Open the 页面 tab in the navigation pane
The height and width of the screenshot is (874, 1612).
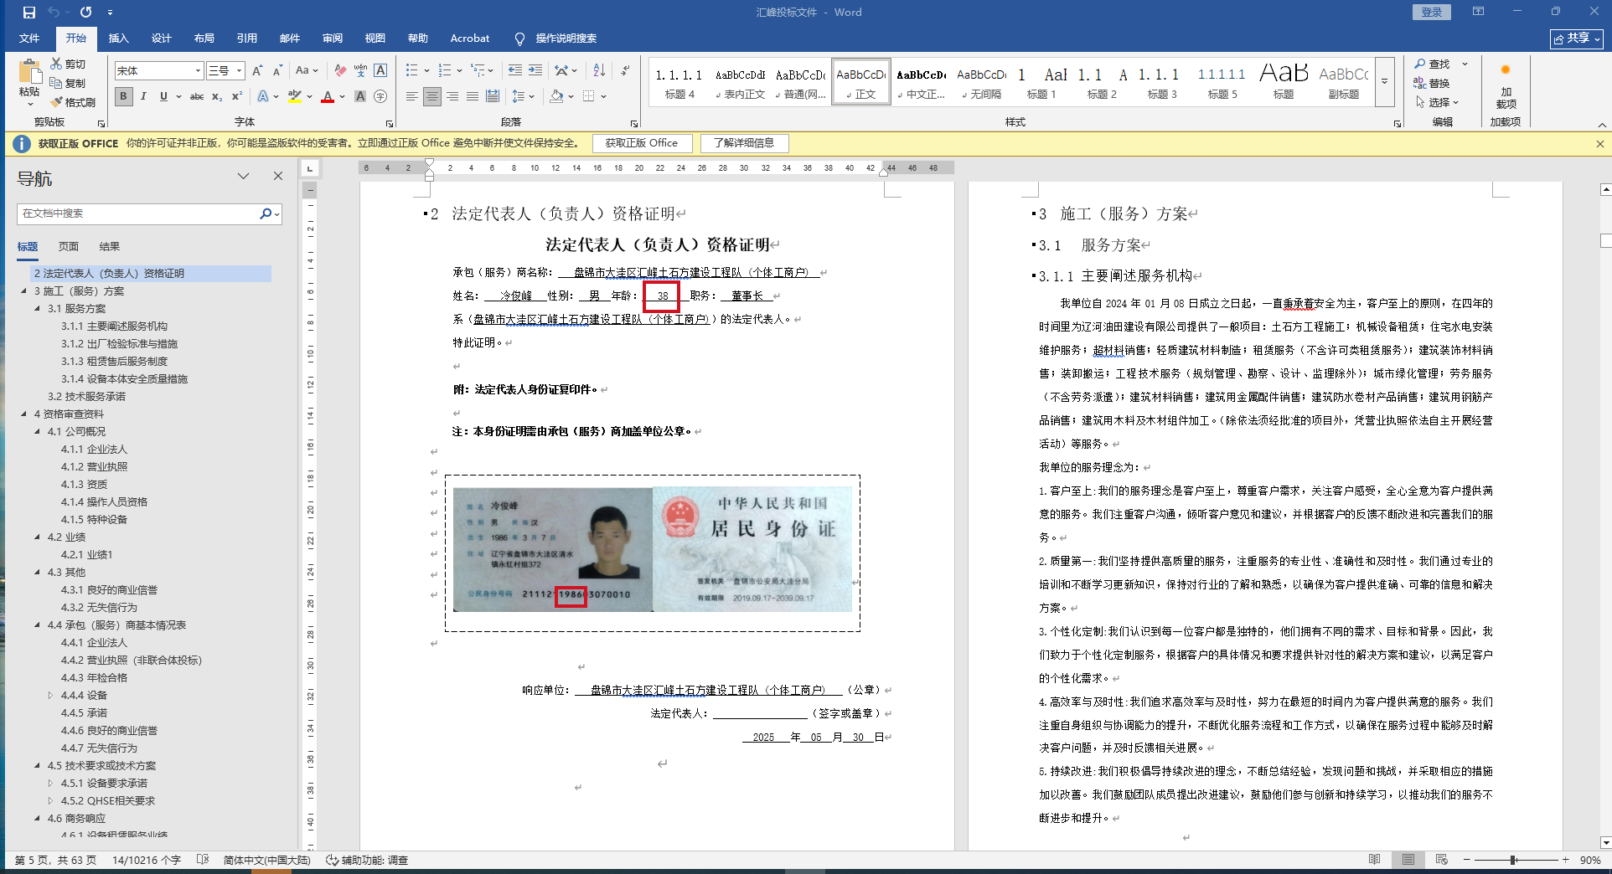pyautogui.click(x=69, y=247)
